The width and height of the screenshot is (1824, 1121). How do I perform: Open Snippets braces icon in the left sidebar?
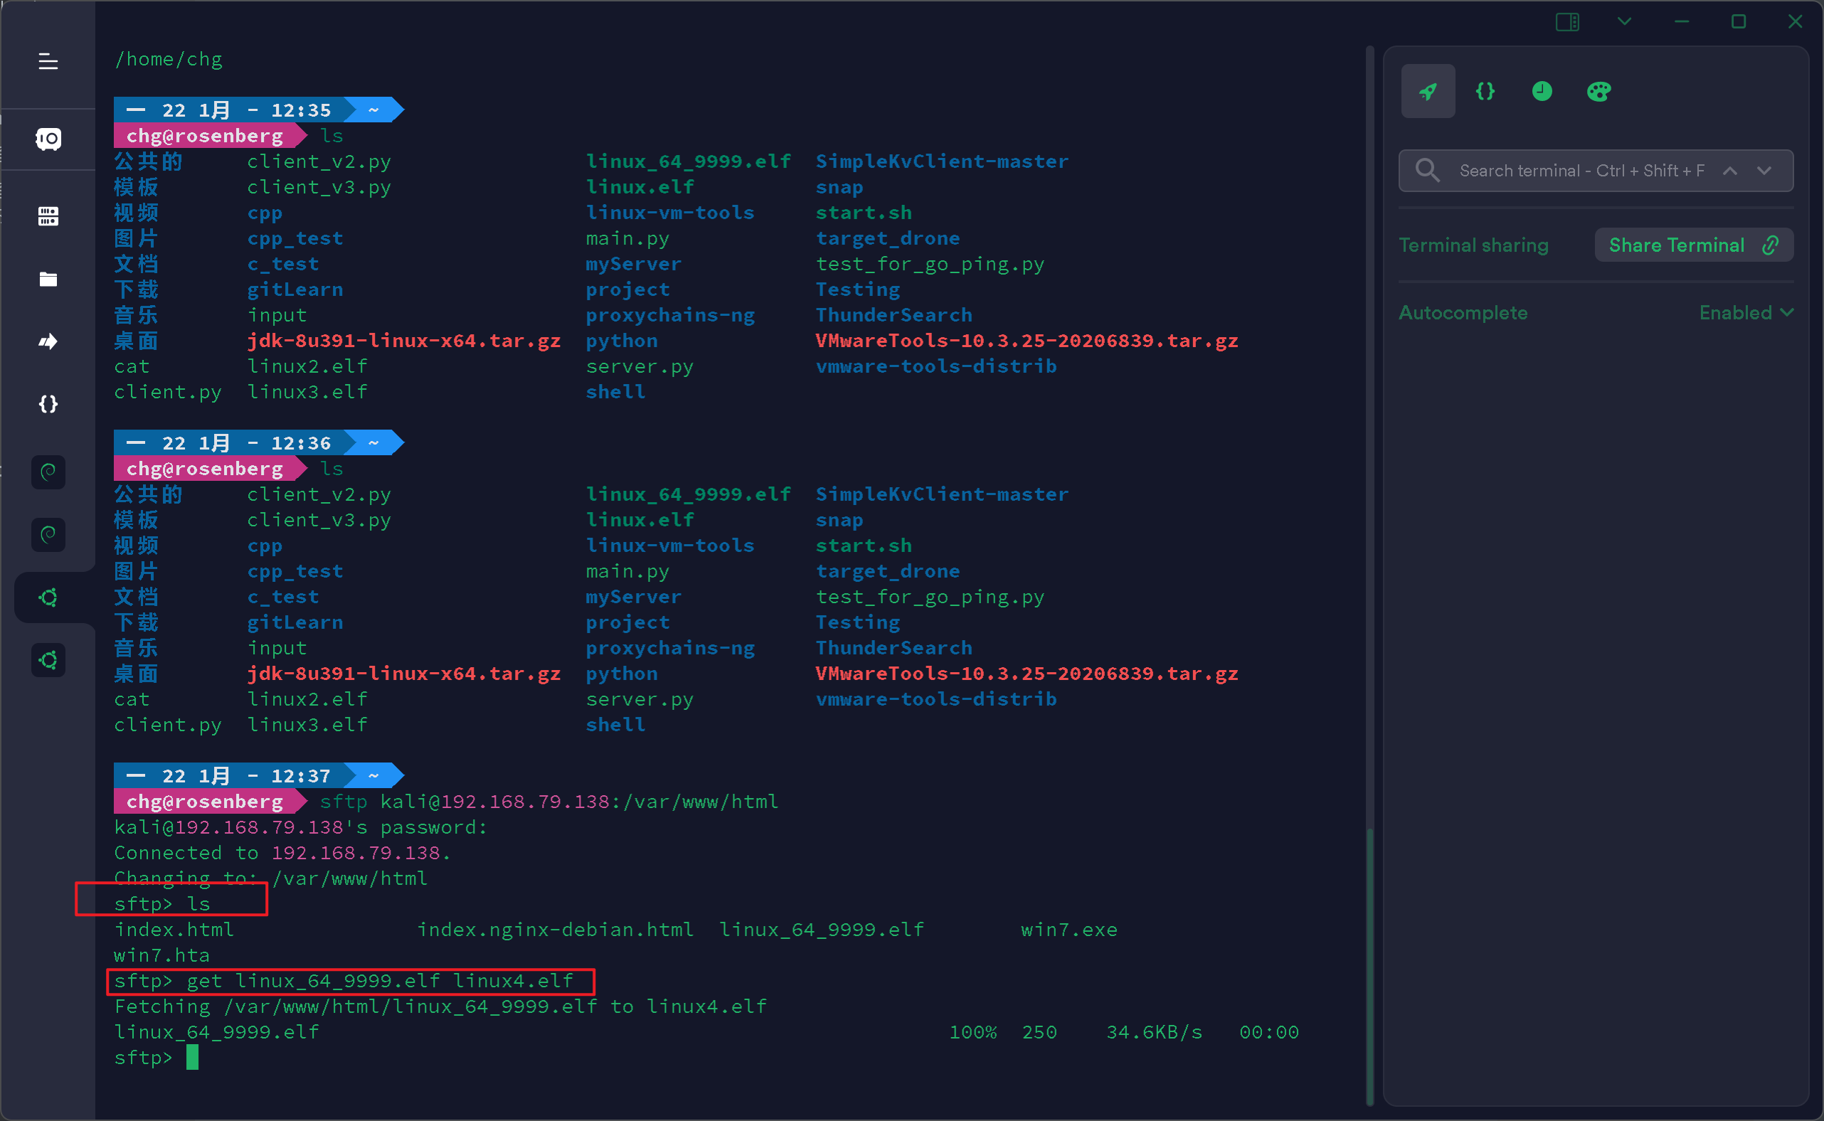[48, 404]
